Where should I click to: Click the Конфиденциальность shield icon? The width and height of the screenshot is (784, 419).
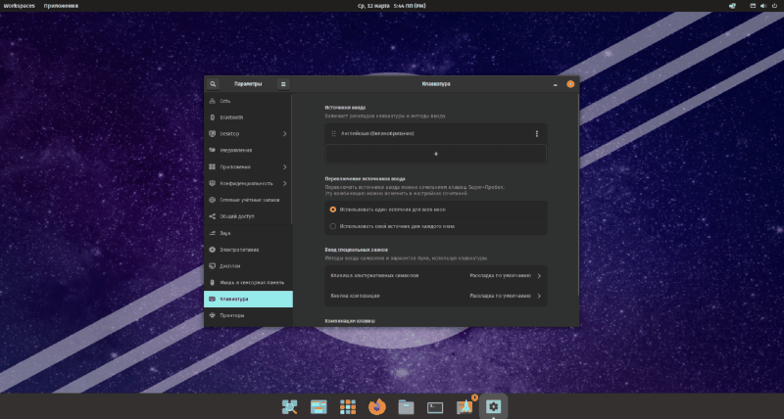(212, 183)
